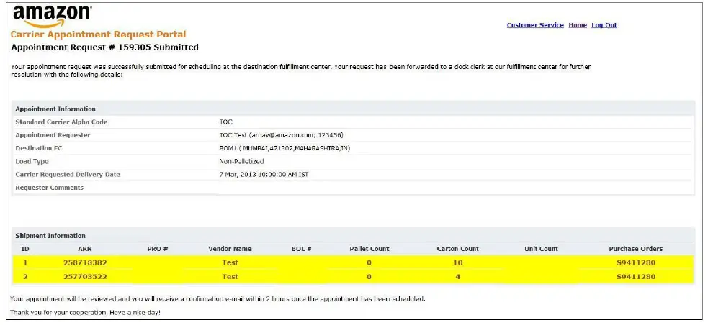Click pallet count 0 in row 257703522
Viewport: 708px width, 325px height.
pyautogui.click(x=369, y=277)
